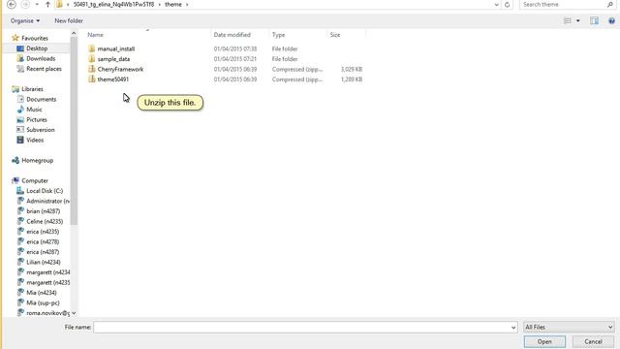The height and width of the screenshot is (349, 620).
Task: Click the theme breadcrumb segment
Action: click(173, 4)
